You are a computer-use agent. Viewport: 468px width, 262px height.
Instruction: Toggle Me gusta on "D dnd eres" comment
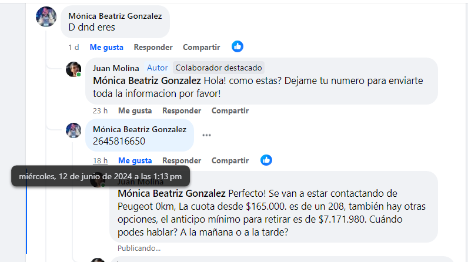click(x=106, y=47)
